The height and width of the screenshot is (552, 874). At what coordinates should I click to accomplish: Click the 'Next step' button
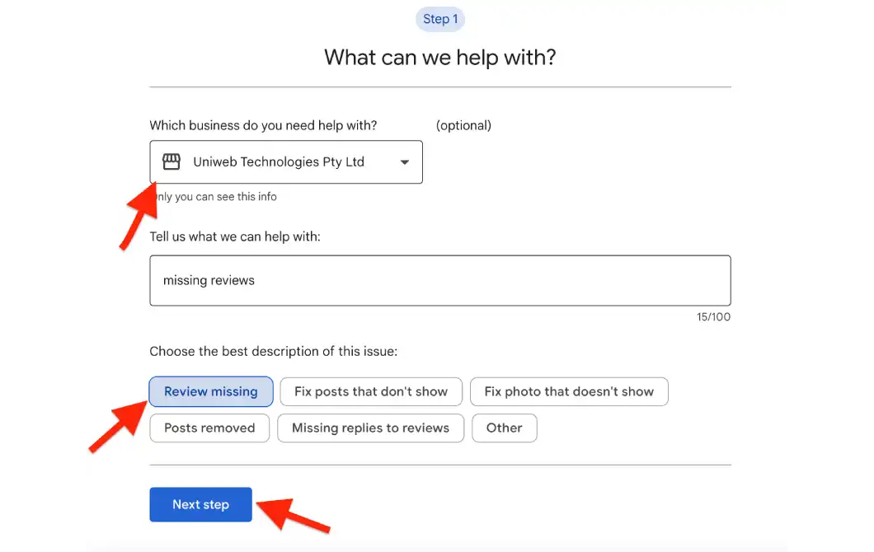(x=200, y=505)
